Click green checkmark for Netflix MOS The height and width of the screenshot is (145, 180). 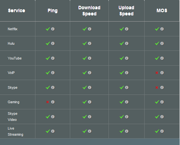point(157,29)
